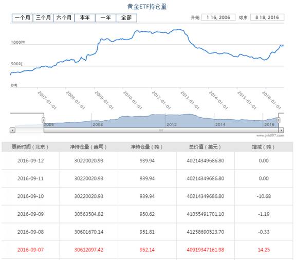The image size is (296, 260).
Task: Select the 一年 range button
Action: (105, 18)
